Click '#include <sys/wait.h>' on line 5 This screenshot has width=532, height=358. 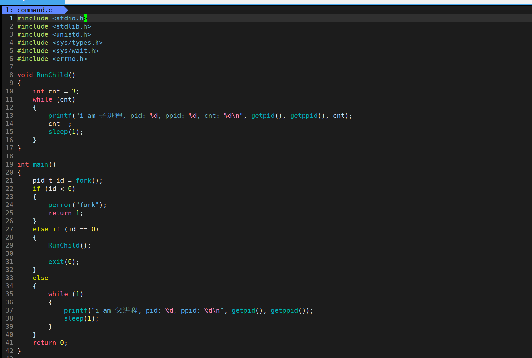click(x=58, y=51)
